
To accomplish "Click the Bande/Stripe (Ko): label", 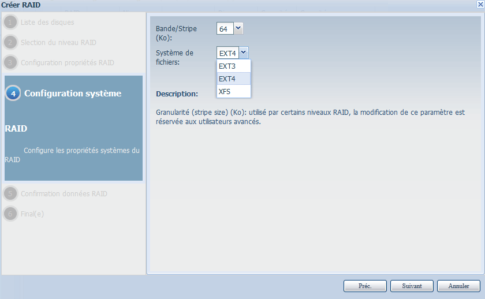I will [x=176, y=33].
